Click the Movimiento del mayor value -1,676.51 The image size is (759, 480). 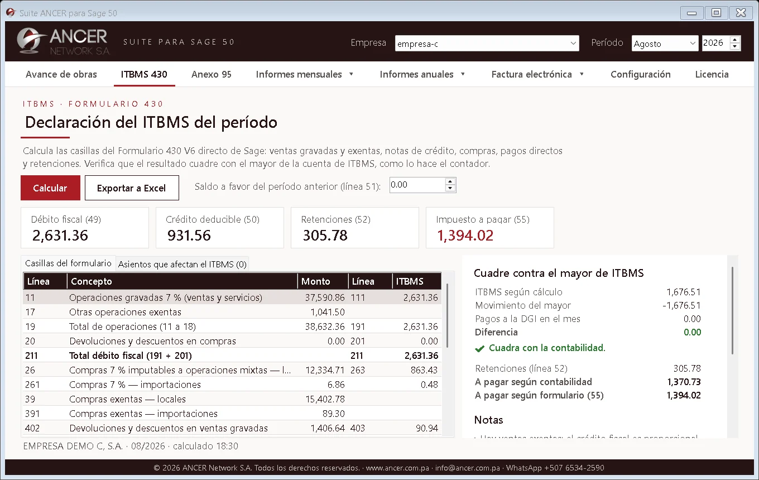[681, 305]
